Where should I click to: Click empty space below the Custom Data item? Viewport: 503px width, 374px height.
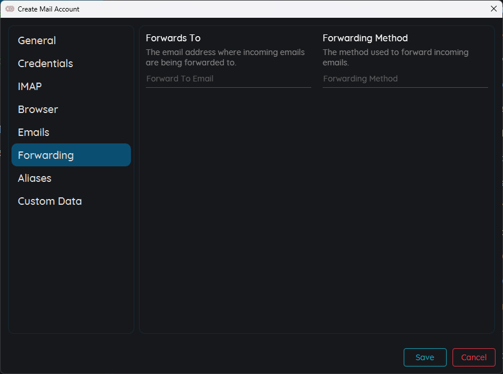point(71,272)
